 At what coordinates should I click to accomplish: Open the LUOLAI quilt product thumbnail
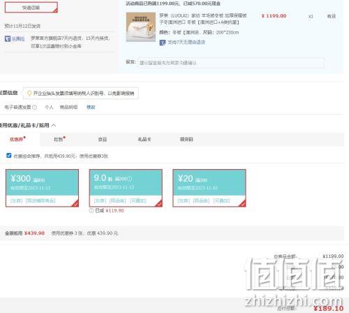tap(141, 27)
